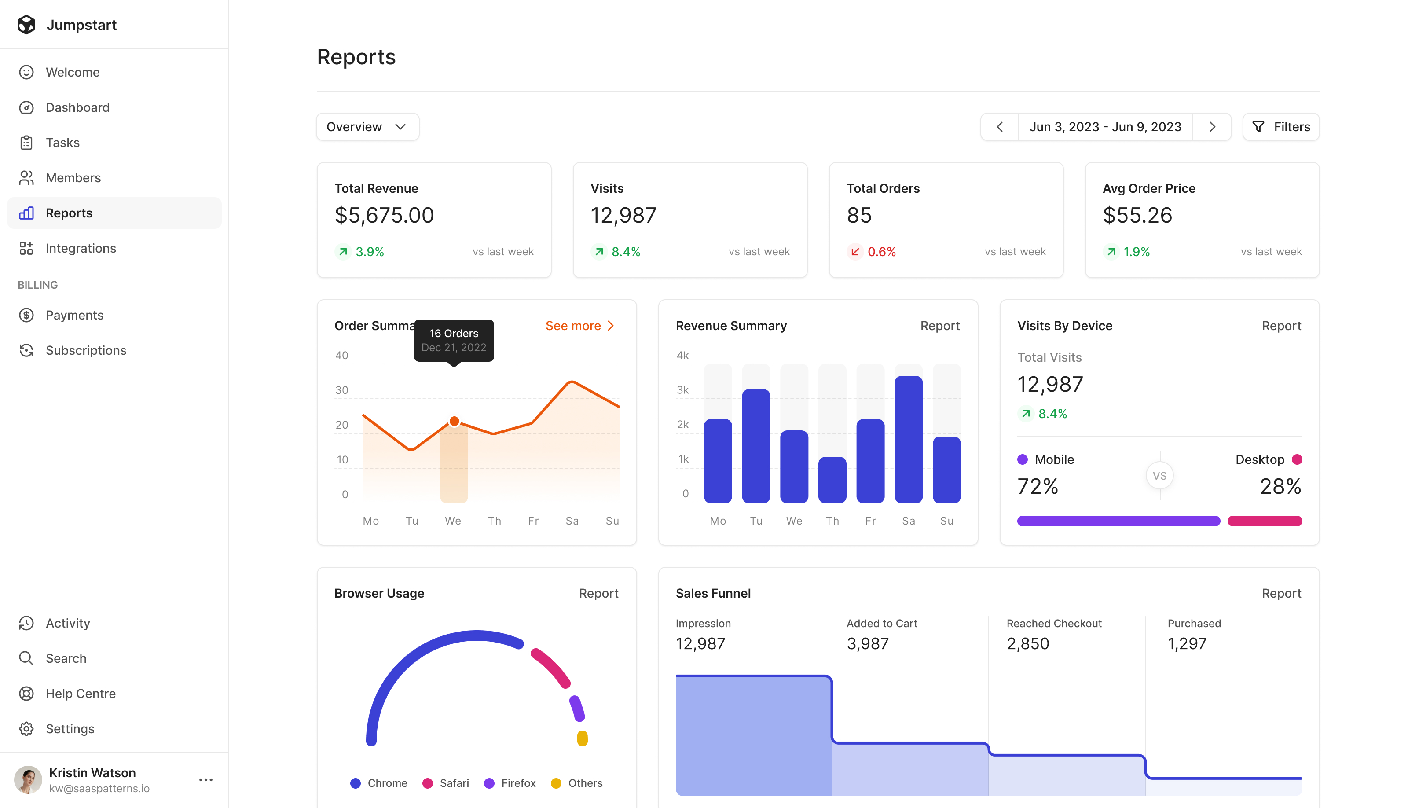The width and height of the screenshot is (1408, 808).
Task: Click the Total Visits 8.4% trend arrow
Action: (1026, 413)
